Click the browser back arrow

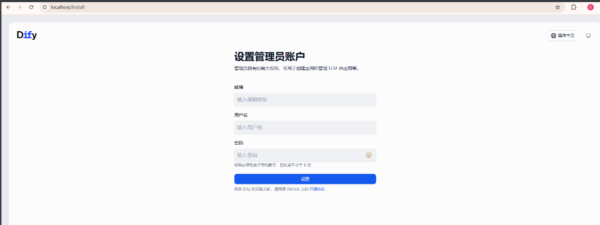(x=8, y=7)
